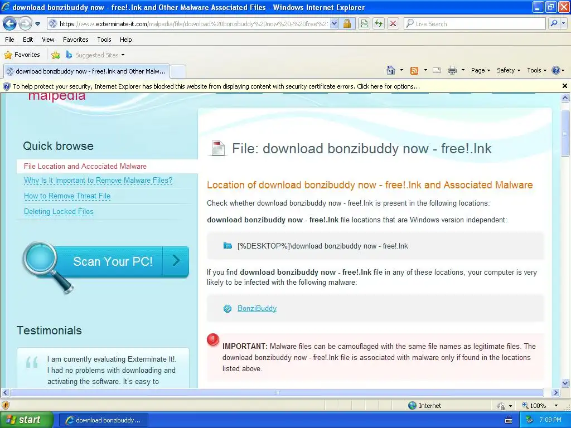Screen dimensions: 571x428
Task: Open the Help menu
Action: 125,40
